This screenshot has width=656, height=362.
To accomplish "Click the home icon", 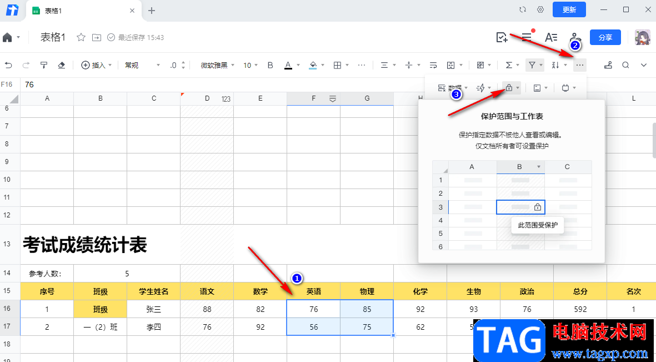I will point(7,37).
